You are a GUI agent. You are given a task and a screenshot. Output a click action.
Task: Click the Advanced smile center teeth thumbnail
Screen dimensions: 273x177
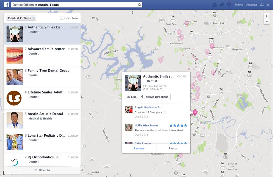15,55
